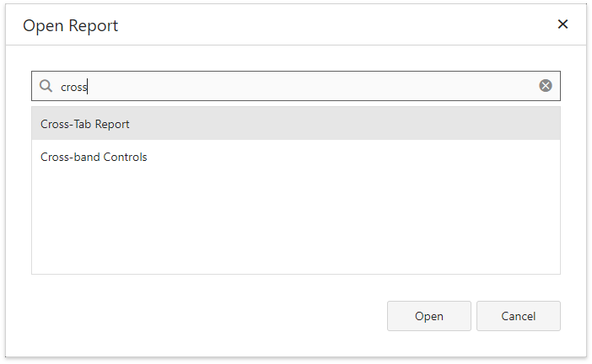Hit the circular clear button in the search box
This screenshot has width=592, height=364.
pyautogui.click(x=546, y=86)
